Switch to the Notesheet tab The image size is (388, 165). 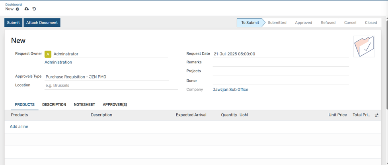[x=84, y=104]
